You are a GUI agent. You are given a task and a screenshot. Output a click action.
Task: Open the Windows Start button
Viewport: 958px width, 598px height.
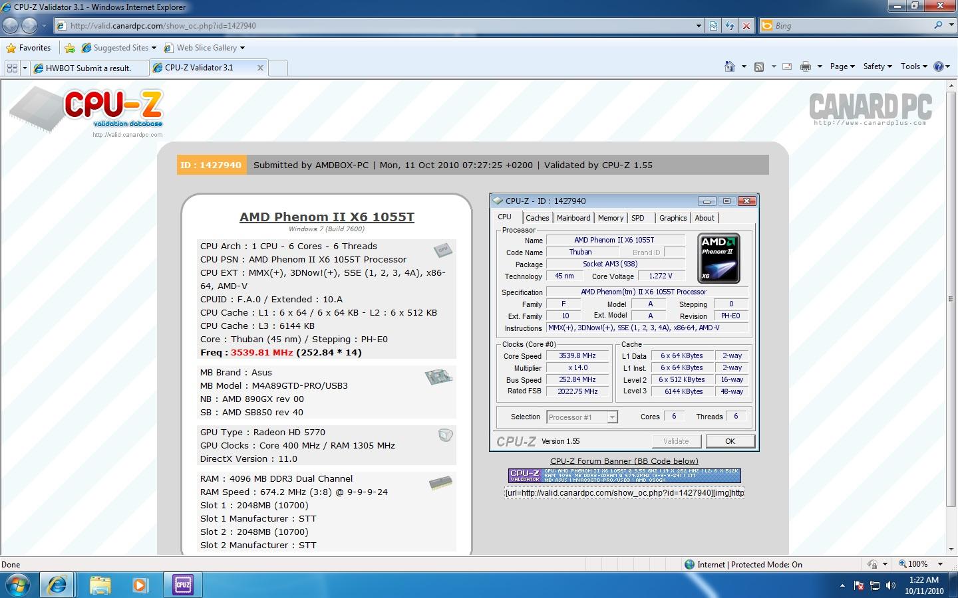coord(17,585)
